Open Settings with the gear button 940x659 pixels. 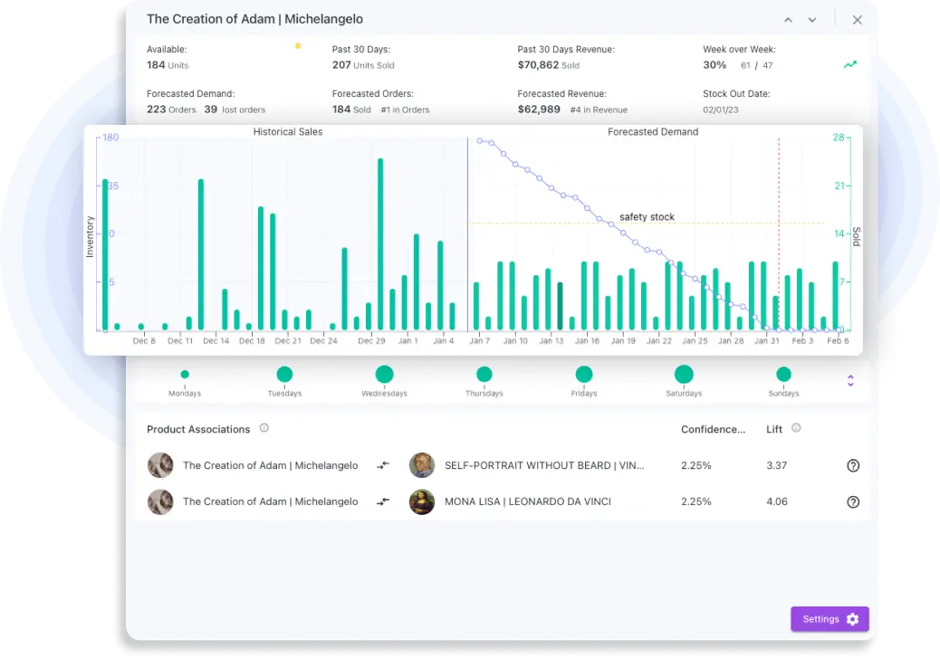[830, 619]
